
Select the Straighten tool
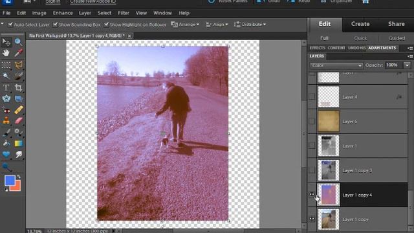click(x=18, y=99)
